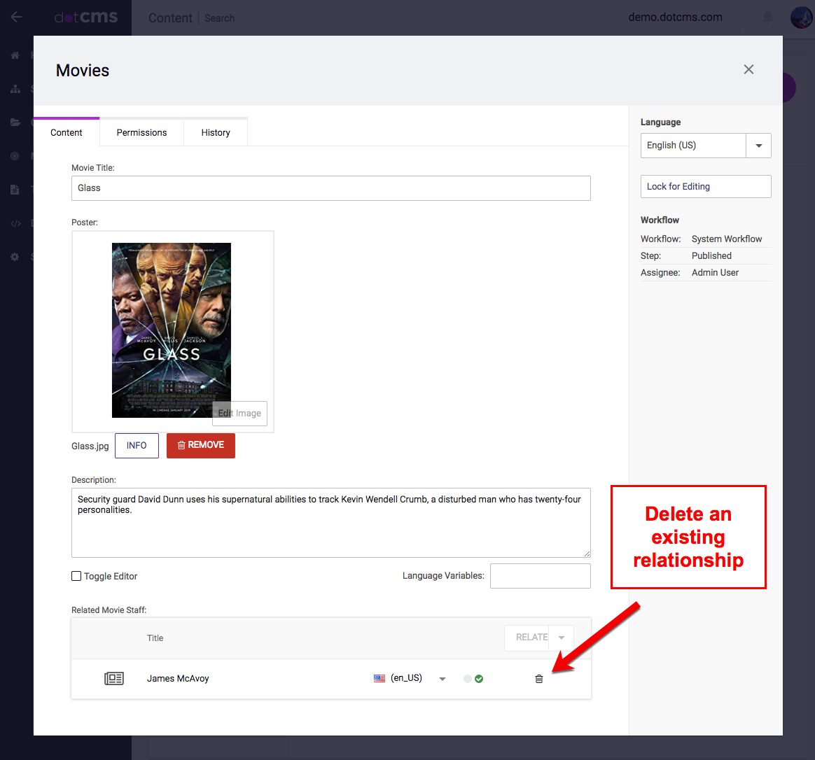
Task: Switch to the Permissions tab
Action: pos(141,132)
